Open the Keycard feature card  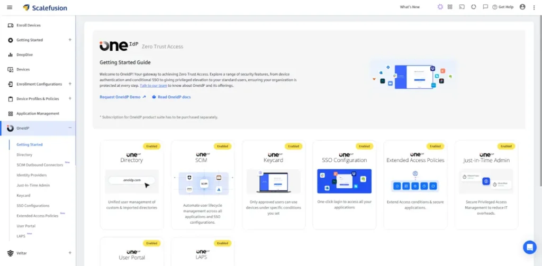coord(274,185)
